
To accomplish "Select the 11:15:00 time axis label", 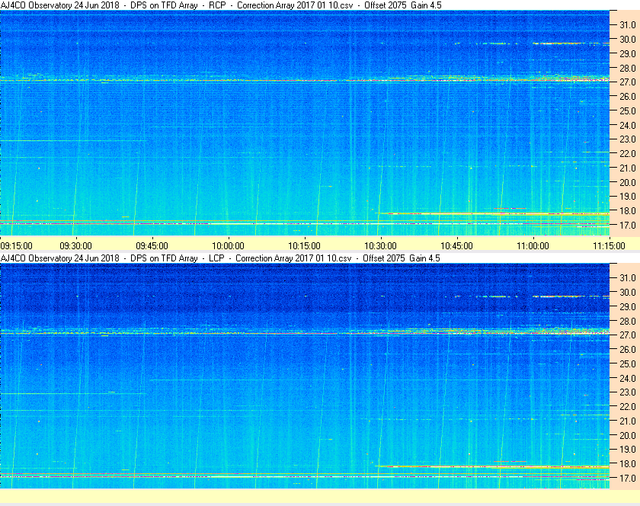I will [609, 246].
